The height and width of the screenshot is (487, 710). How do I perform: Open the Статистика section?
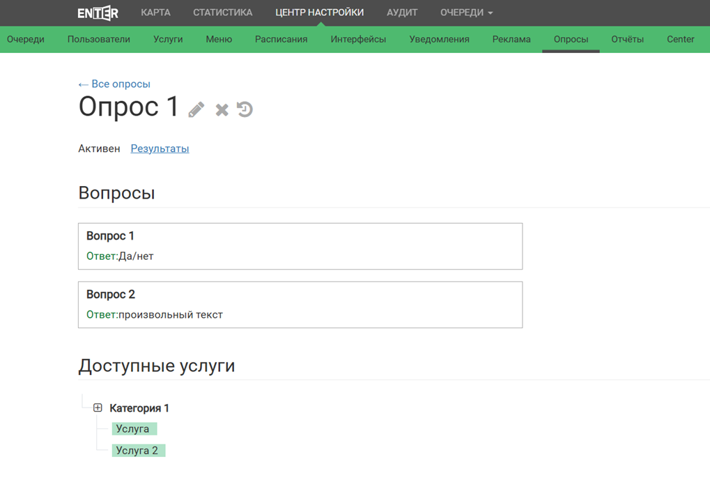click(x=222, y=13)
